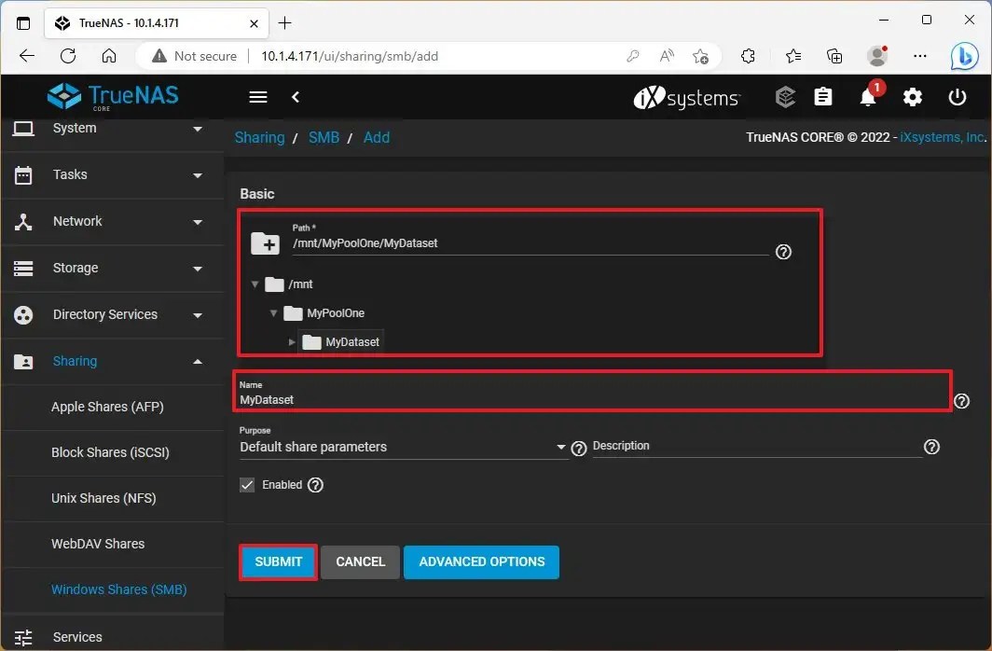Uncheck the Enabled checkbox
Viewport: 992px width, 651px height.
(247, 484)
